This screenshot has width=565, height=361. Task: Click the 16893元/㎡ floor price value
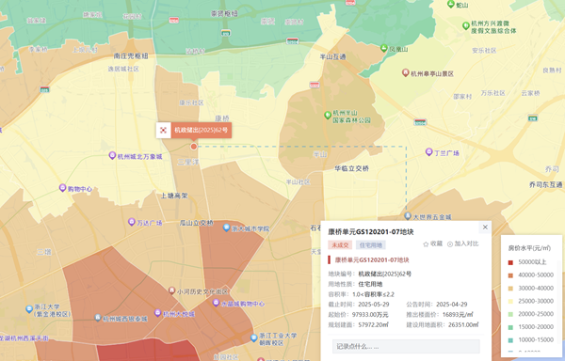click(x=458, y=315)
